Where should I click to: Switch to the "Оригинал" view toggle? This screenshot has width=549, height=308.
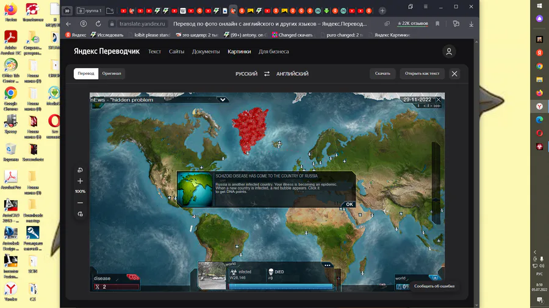112,73
